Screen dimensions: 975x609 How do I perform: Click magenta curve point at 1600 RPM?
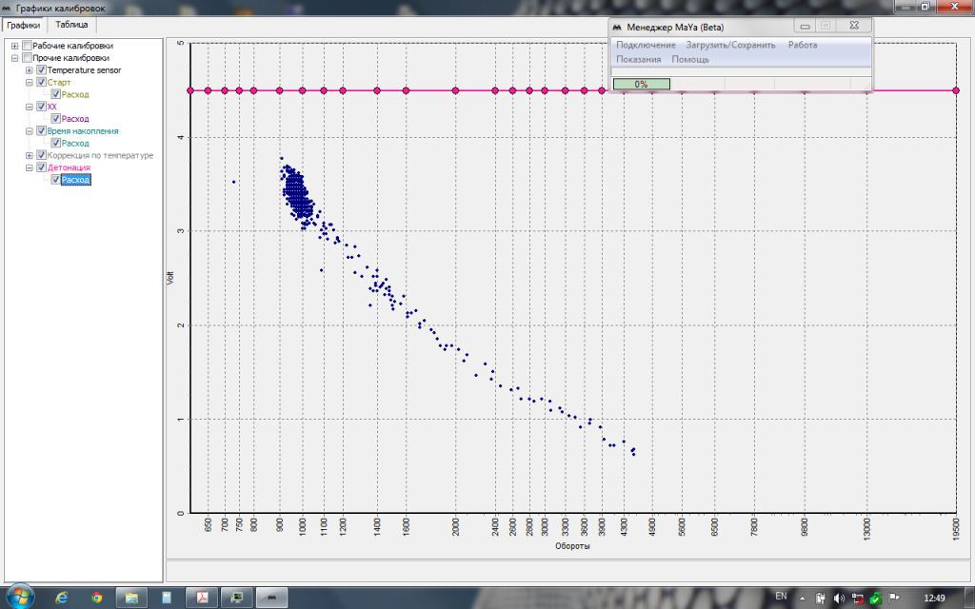(x=406, y=90)
